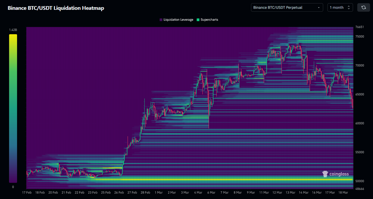Click the 17 Feb date label
Viewport: 373px width, 199px height.
click(27, 193)
